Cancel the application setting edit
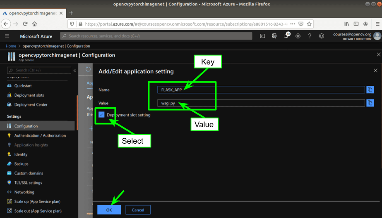382x218 pixels. 138,210
